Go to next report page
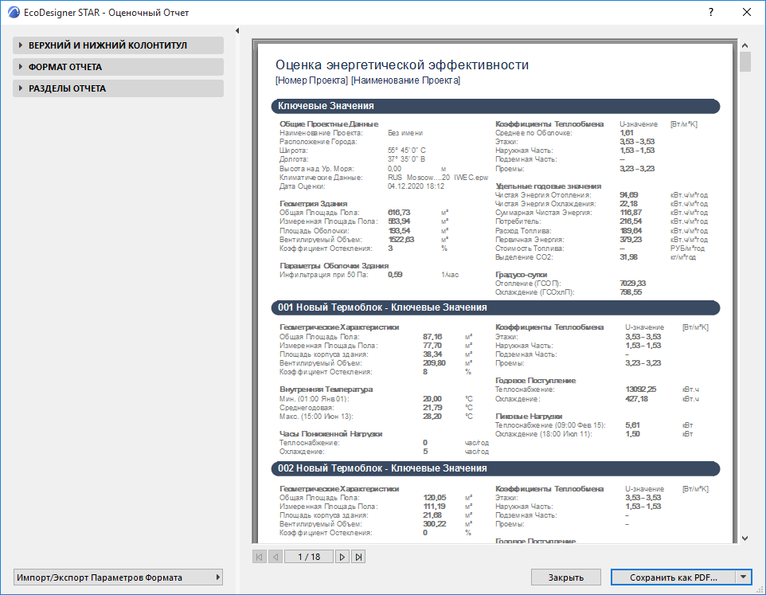The width and height of the screenshot is (766, 595). coord(342,557)
